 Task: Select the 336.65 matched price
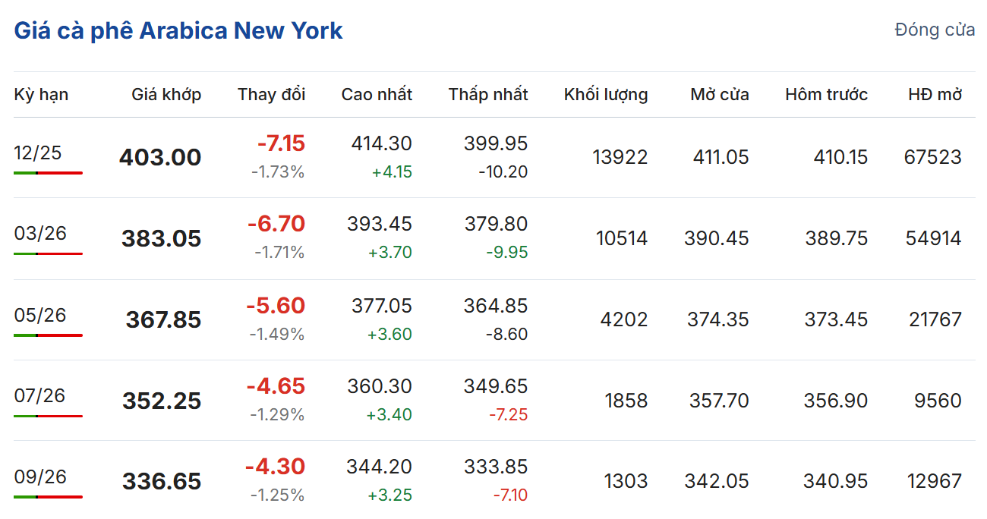(162, 482)
